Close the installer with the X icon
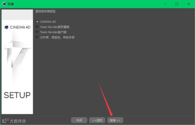Viewport: 195px width, 125px height. pyautogui.click(x=189, y=4)
